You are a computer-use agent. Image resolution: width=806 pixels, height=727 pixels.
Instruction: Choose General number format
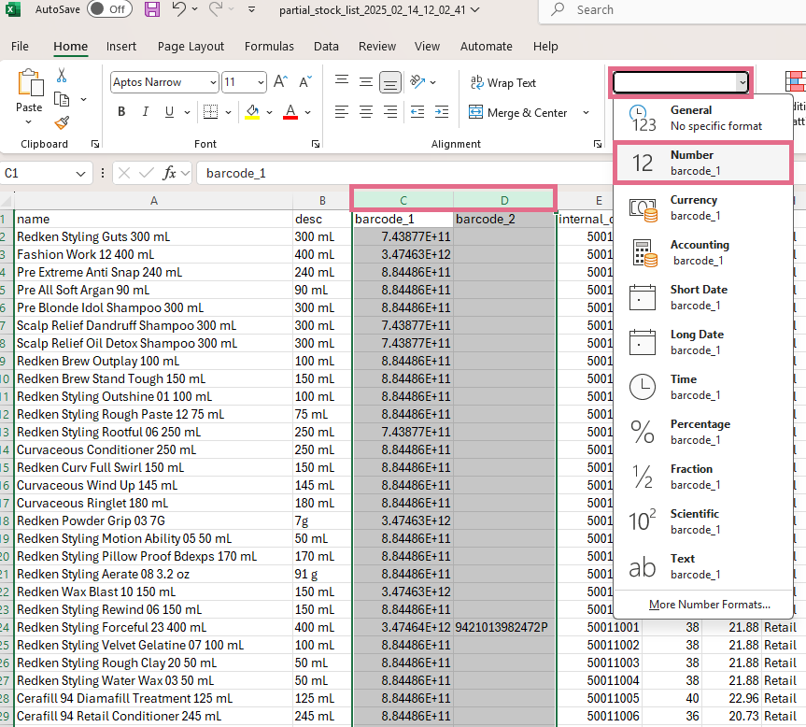pos(702,118)
